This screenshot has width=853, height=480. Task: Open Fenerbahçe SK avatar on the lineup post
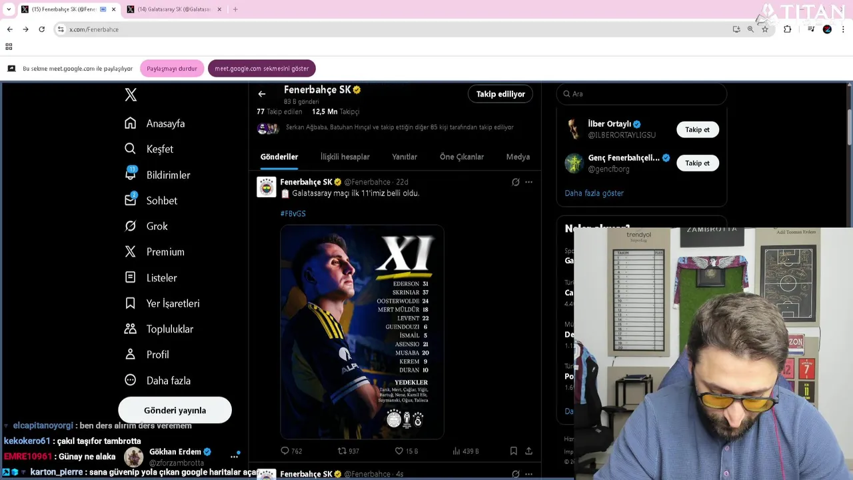(x=267, y=187)
